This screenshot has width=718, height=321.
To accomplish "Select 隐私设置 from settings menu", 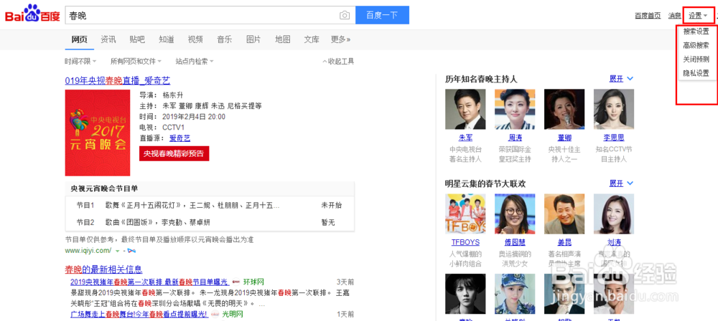I will click(x=696, y=72).
